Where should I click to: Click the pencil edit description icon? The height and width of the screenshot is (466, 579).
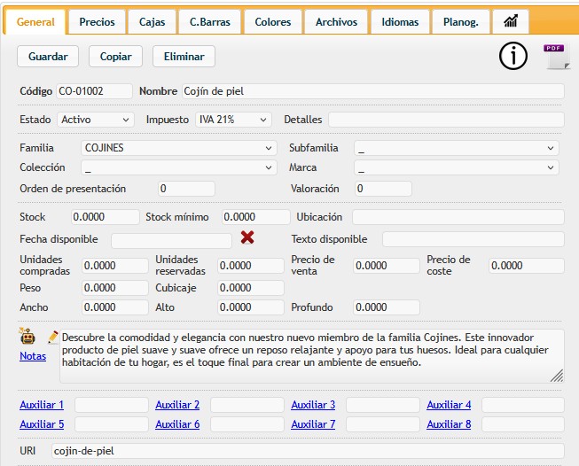pos(53,337)
